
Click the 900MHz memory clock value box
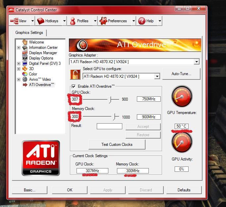pos(148,117)
